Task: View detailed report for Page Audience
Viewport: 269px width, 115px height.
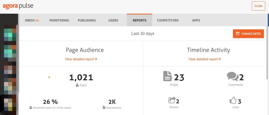Action: coord(81,59)
